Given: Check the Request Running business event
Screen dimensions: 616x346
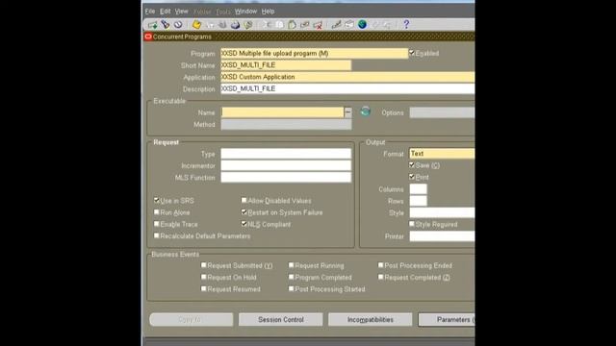Looking at the screenshot, I should point(291,265).
